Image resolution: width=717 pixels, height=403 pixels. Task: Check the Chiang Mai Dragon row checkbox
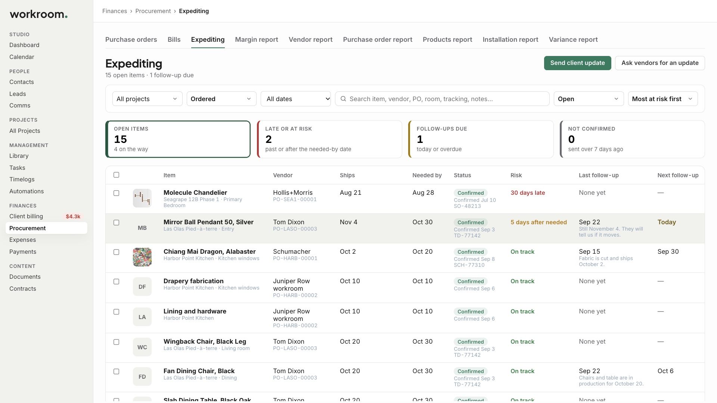click(x=116, y=252)
